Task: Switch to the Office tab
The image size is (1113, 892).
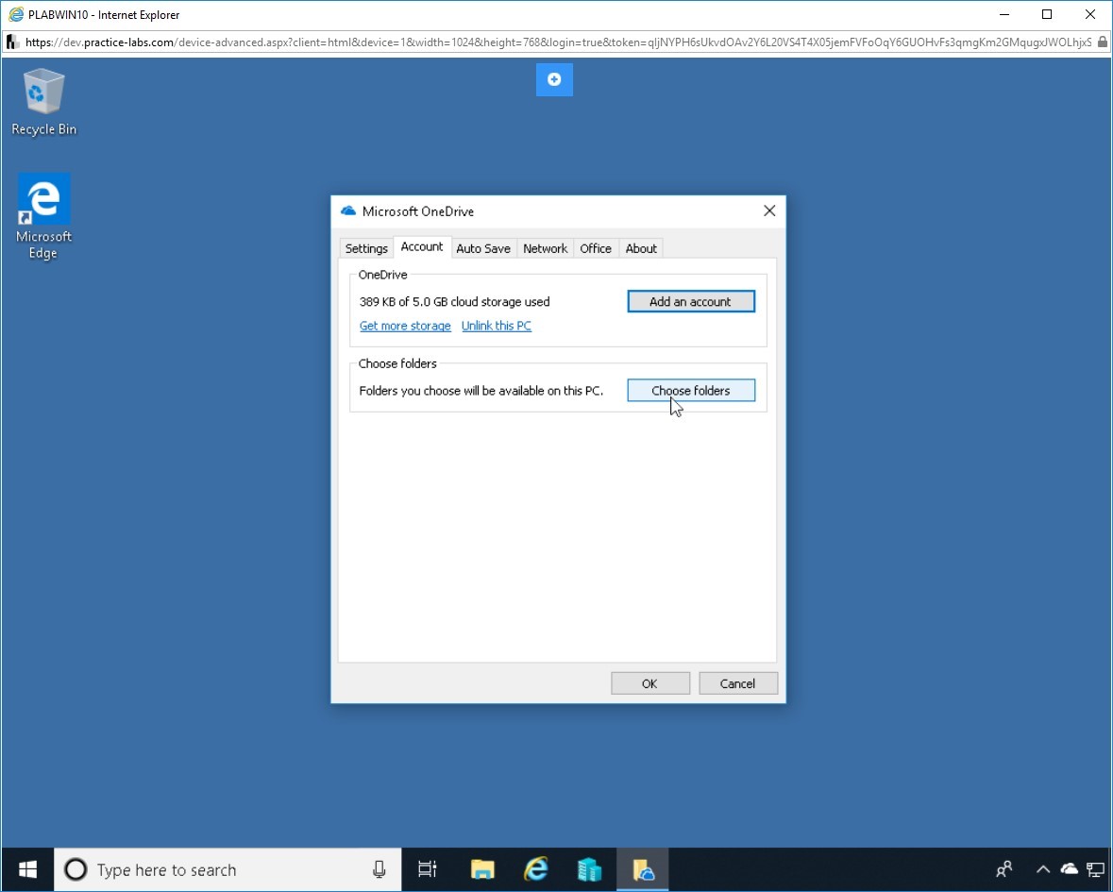Action: [596, 248]
